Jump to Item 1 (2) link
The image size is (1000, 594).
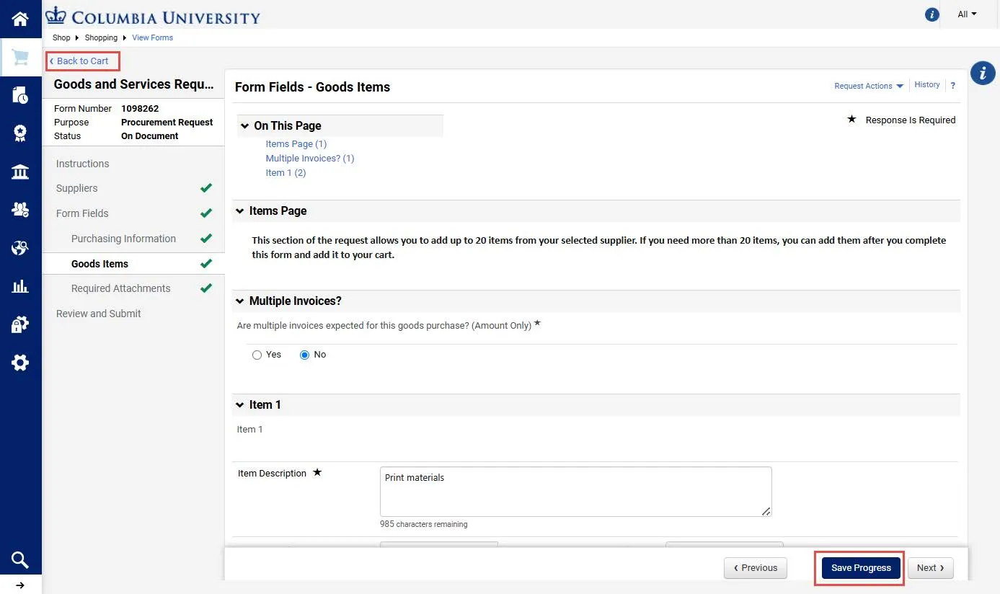[286, 173]
